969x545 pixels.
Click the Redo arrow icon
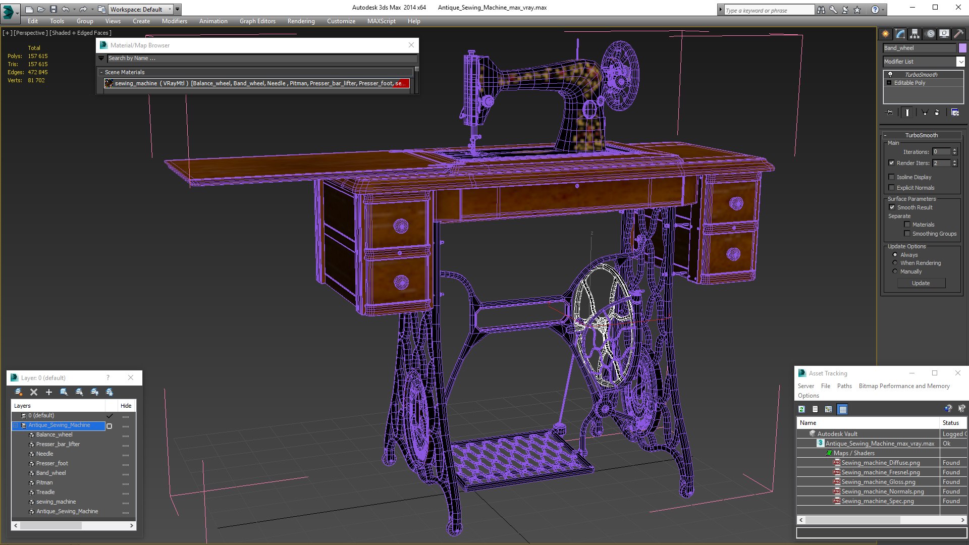click(x=83, y=9)
